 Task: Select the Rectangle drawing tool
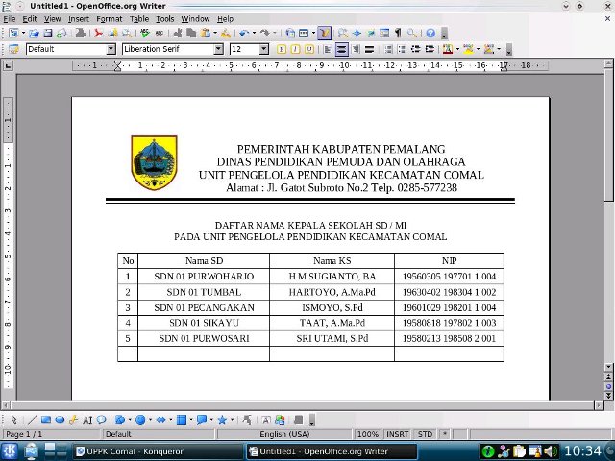(x=46, y=420)
